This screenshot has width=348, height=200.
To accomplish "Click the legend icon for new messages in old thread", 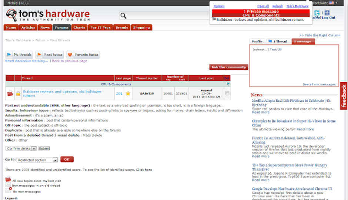I will [8, 185].
